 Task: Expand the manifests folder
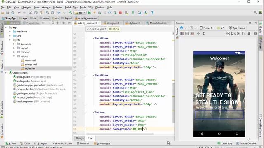coord(10,32)
